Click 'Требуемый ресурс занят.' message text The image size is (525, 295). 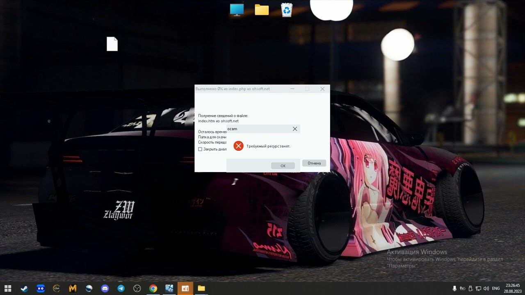(268, 146)
